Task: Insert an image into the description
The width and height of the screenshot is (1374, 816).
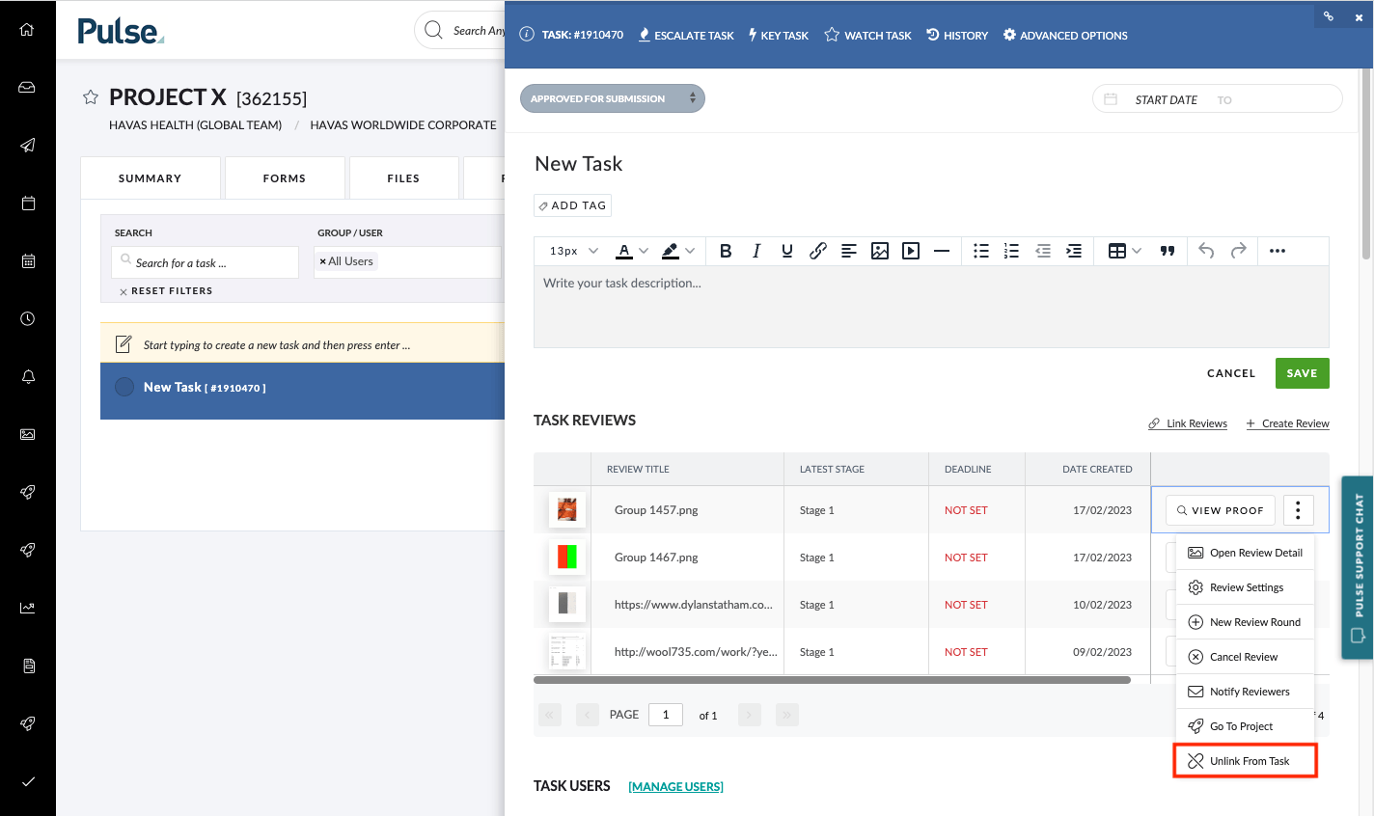Action: 880,251
